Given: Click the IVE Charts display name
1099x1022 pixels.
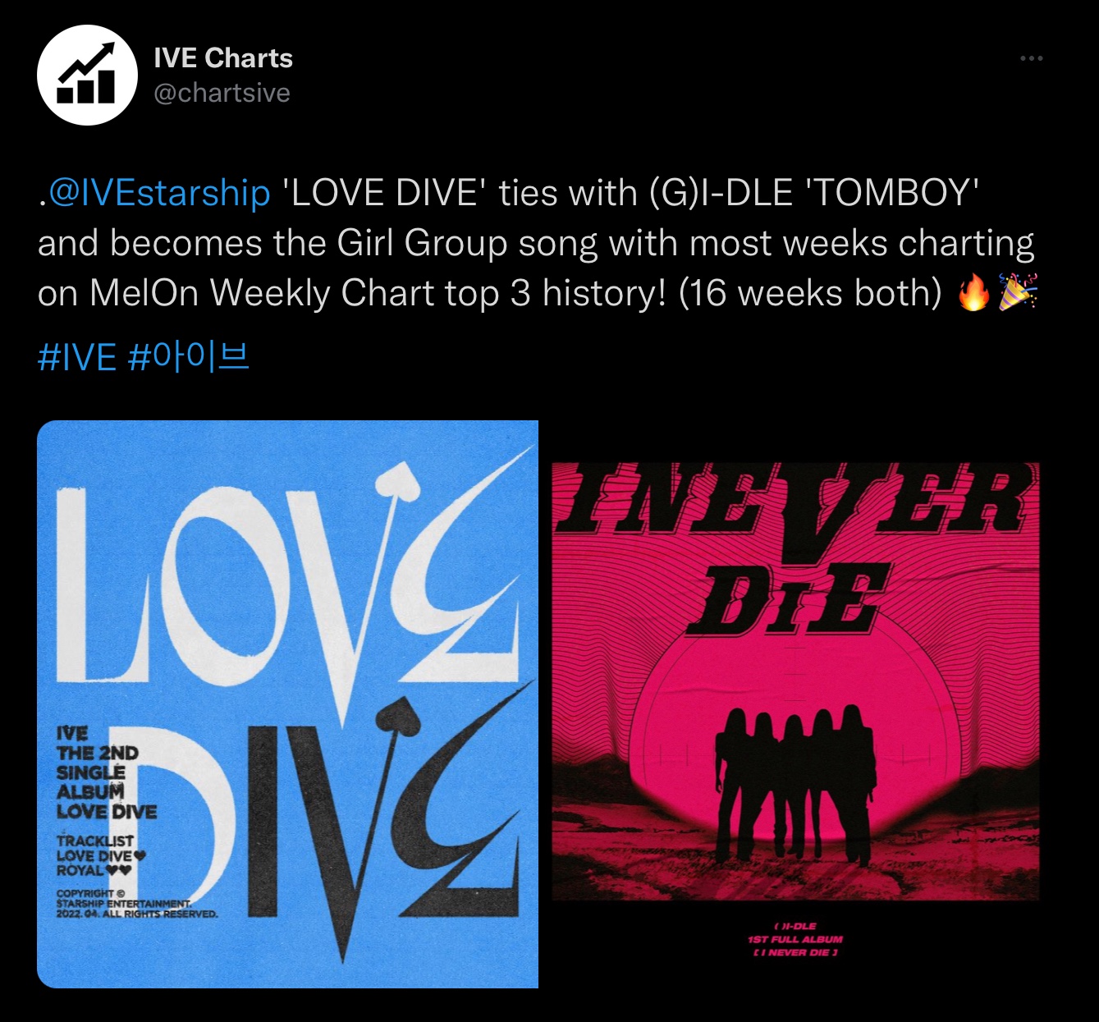Looking at the screenshot, I should [223, 58].
